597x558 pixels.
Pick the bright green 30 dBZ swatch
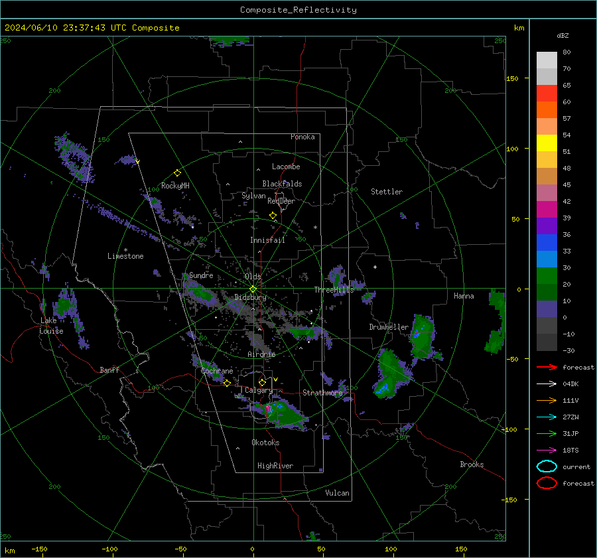pyautogui.click(x=547, y=276)
